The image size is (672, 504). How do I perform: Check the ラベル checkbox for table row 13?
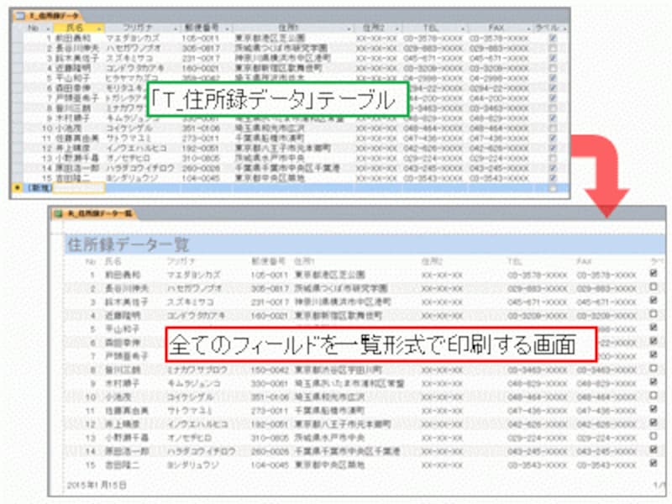click(553, 158)
